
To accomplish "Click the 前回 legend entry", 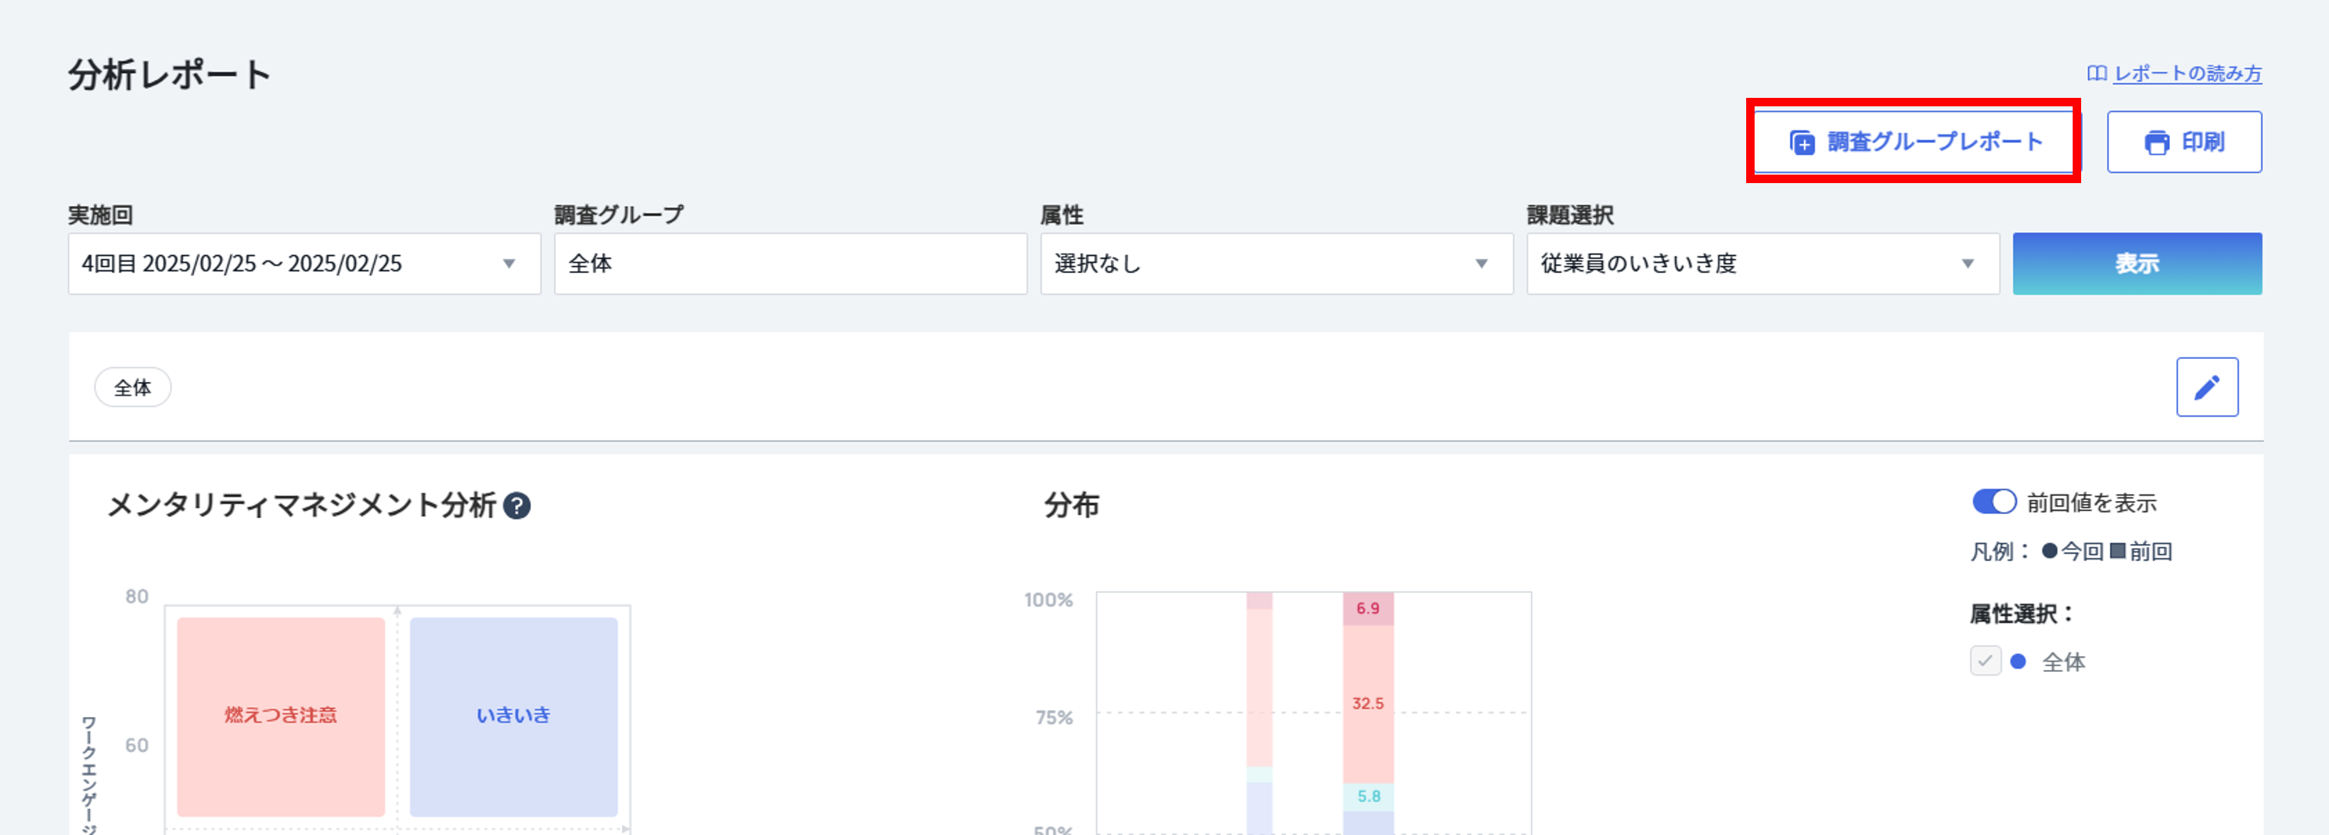I will tap(2141, 551).
